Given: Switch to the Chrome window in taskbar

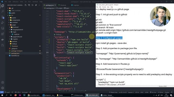Looking at the screenshot, I should pos(34,95).
